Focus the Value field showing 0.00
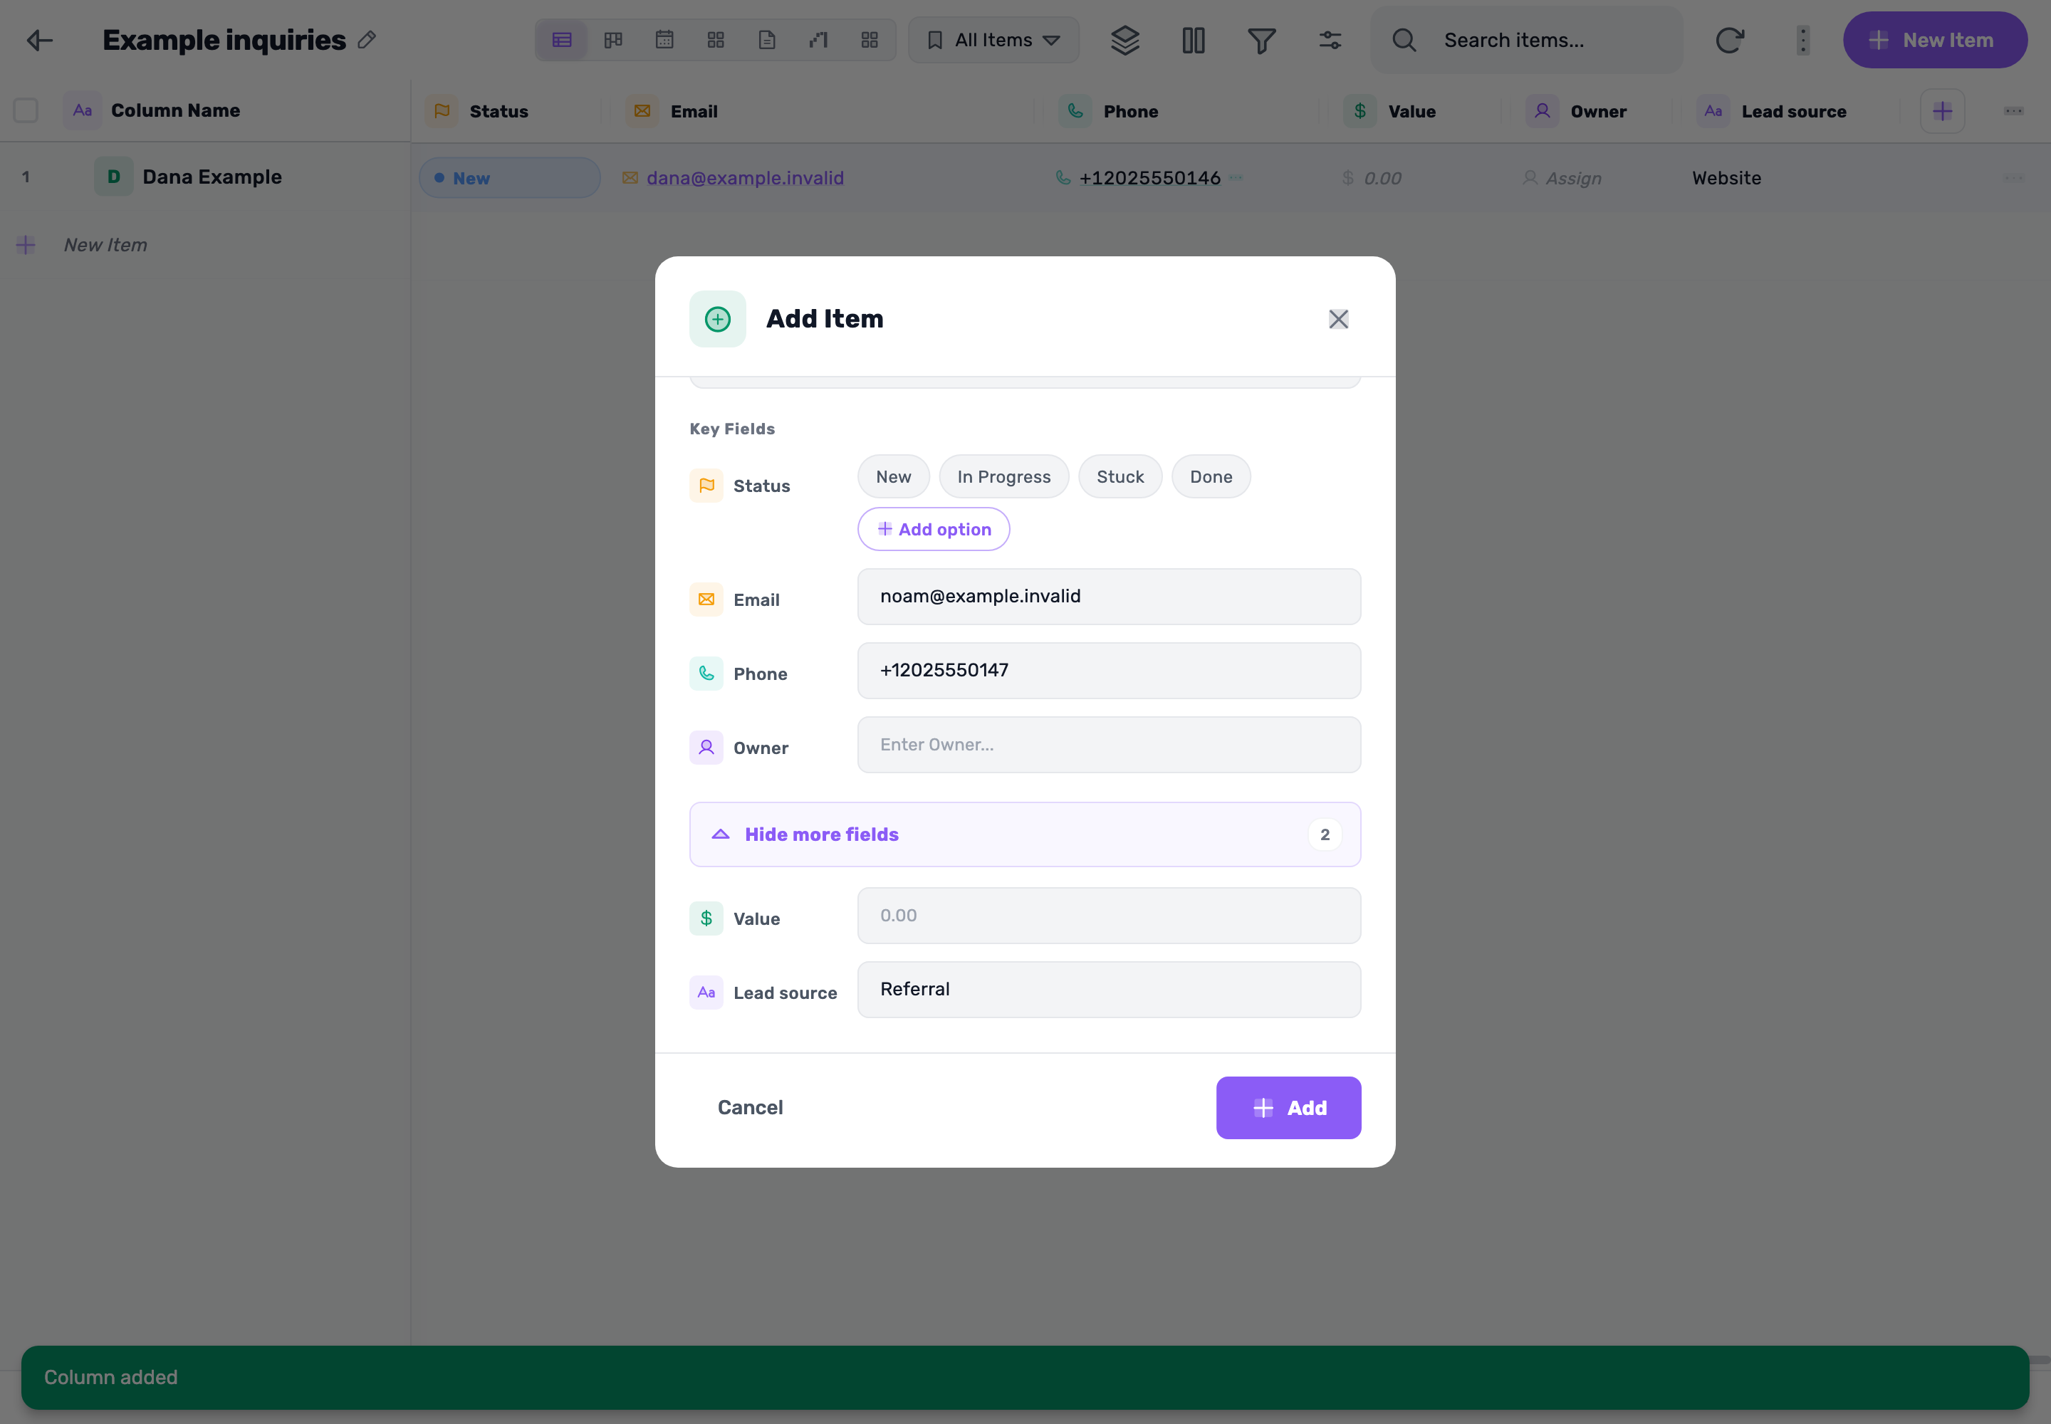 (x=1109, y=916)
